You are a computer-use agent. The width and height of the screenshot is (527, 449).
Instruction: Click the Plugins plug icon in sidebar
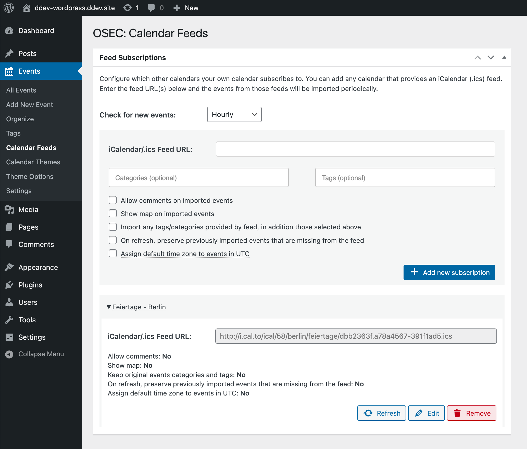pyautogui.click(x=9, y=285)
